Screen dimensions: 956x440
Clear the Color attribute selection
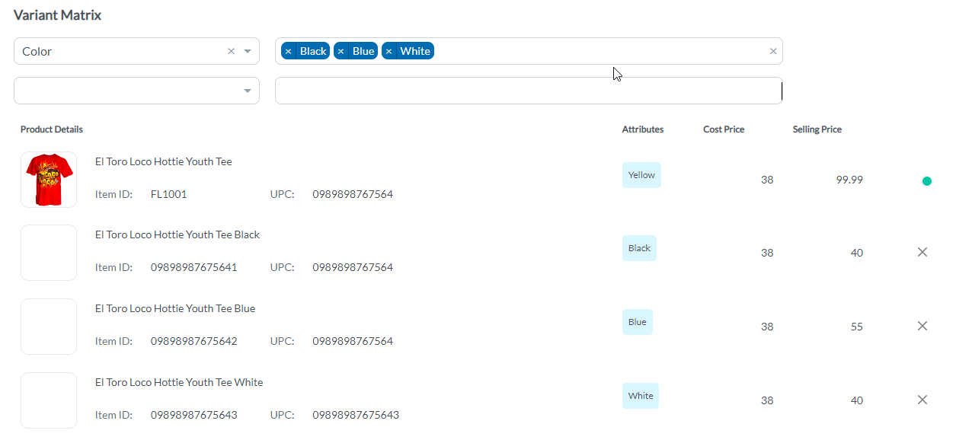tap(231, 50)
